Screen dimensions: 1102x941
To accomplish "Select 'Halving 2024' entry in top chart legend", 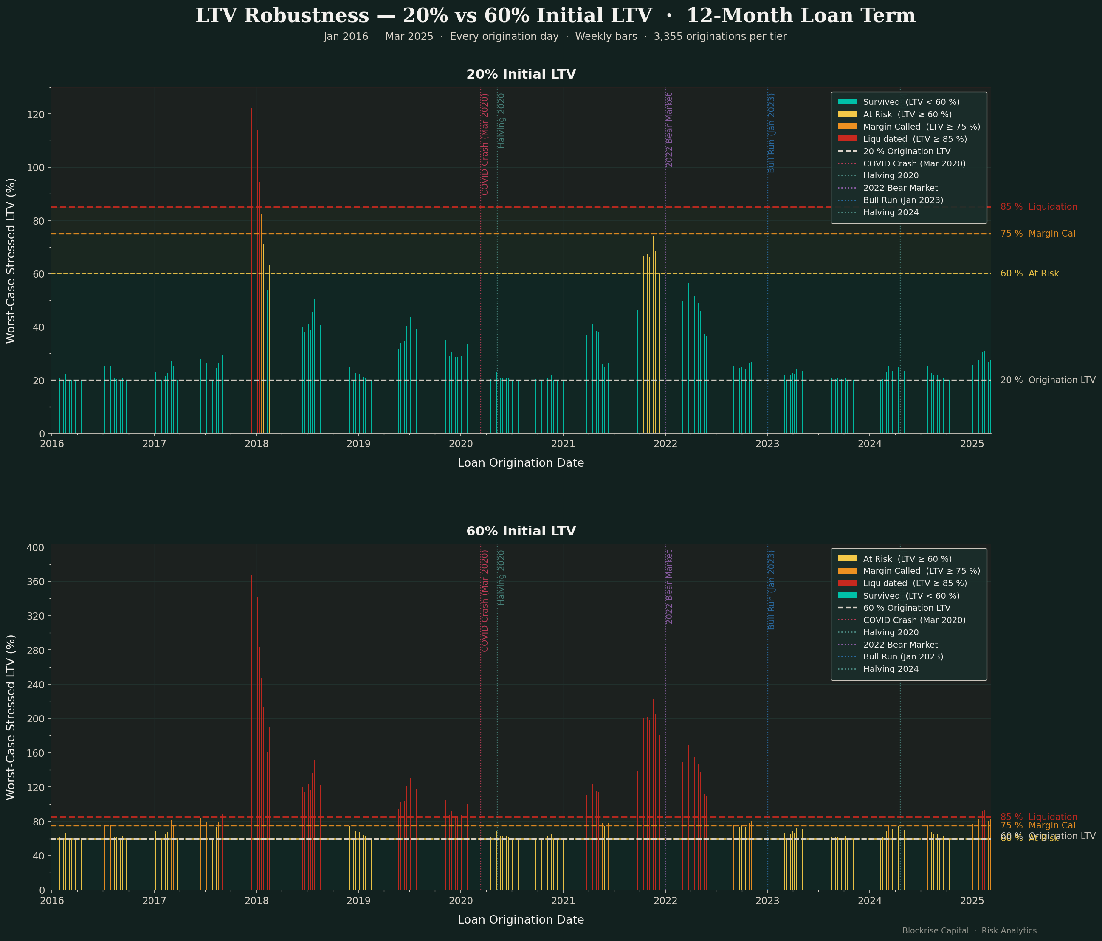I will click(x=891, y=213).
